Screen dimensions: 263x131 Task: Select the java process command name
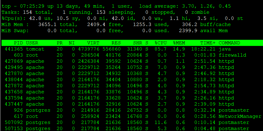[225, 49]
